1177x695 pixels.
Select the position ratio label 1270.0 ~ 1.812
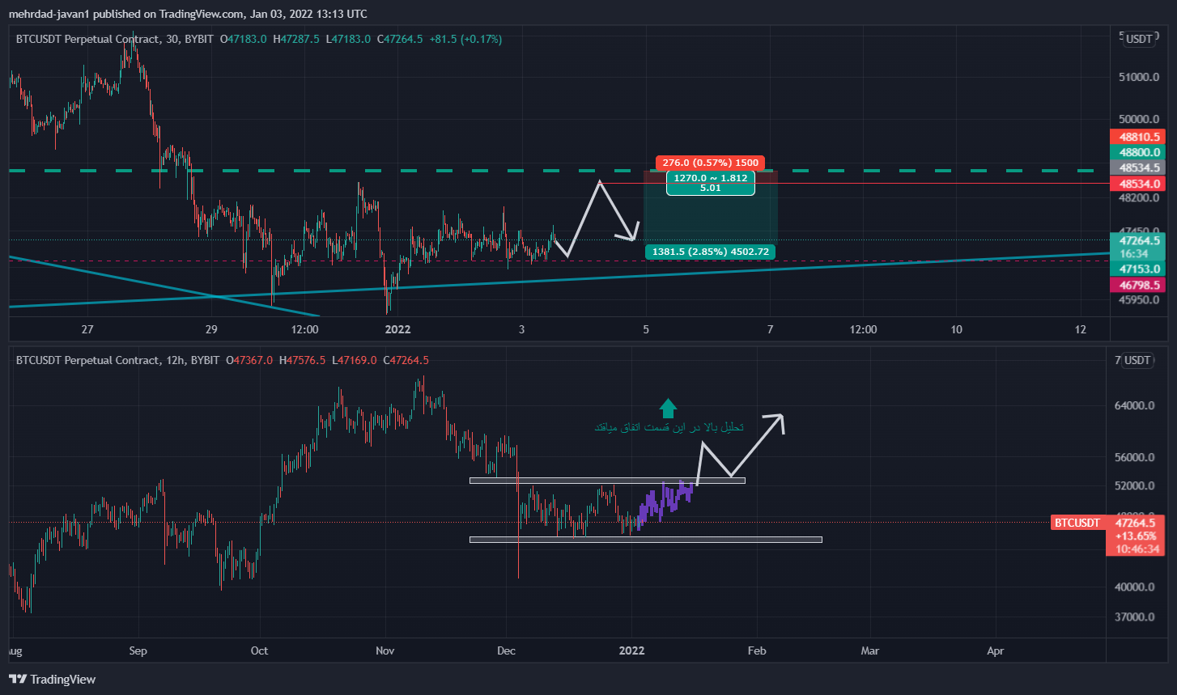pyautogui.click(x=711, y=177)
